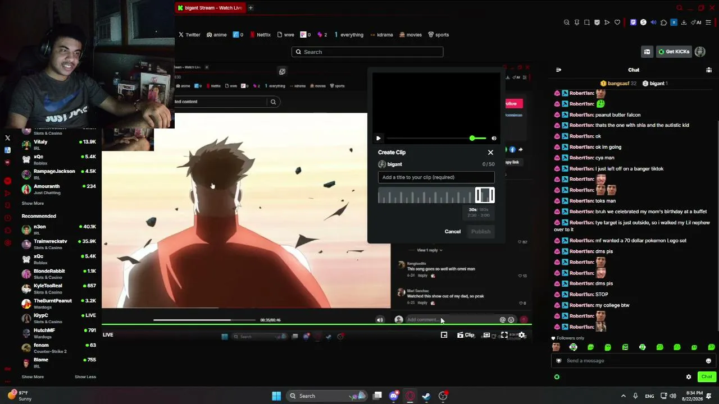Toggle fullscreen on the stream player
The image size is (719, 404).
tap(504, 335)
